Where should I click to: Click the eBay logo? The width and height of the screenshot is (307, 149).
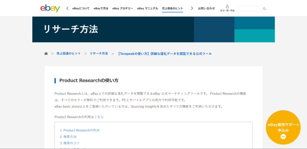click(50, 8)
